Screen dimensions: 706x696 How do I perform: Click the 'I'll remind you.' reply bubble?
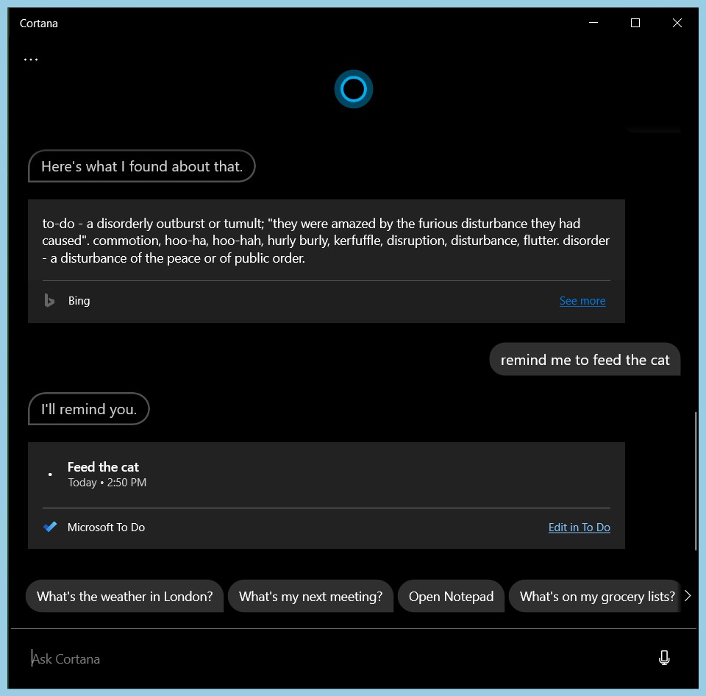tap(89, 409)
